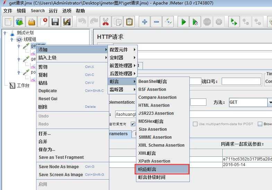The width and height of the screenshot is (272, 190).
Task: Click the Paste clipboard icon
Action: [129, 22]
